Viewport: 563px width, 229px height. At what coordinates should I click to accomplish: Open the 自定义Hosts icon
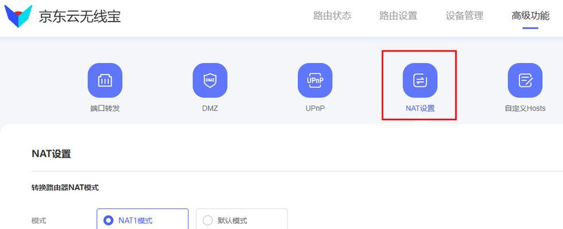525,80
